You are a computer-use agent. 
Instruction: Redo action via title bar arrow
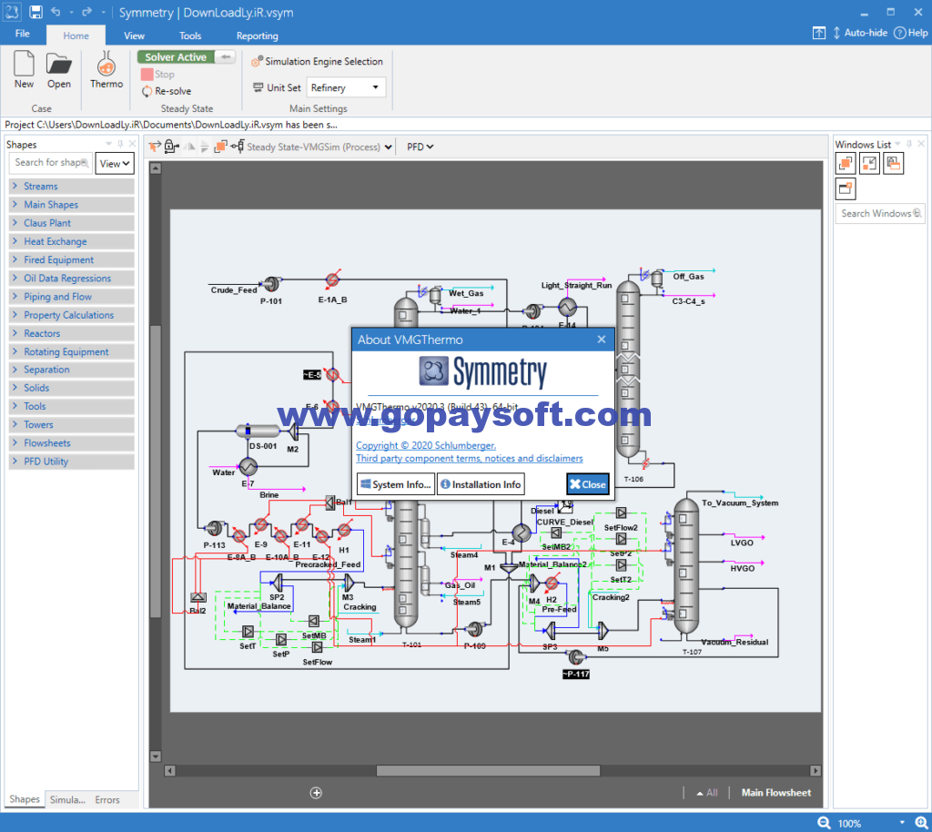point(86,12)
